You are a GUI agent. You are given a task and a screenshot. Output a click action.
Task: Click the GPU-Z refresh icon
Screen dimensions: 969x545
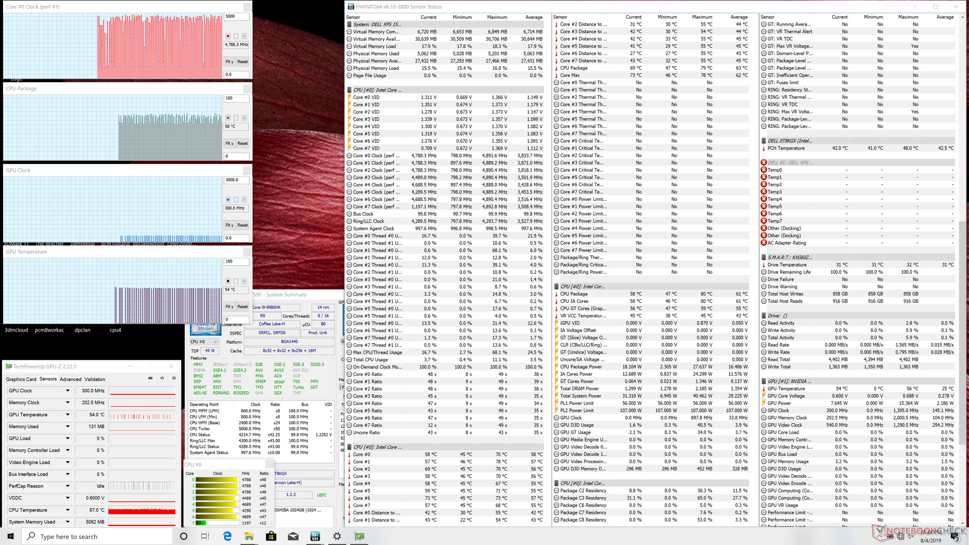click(x=162, y=378)
